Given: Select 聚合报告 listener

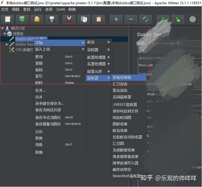Looking at the screenshot, I should click(129, 90).
